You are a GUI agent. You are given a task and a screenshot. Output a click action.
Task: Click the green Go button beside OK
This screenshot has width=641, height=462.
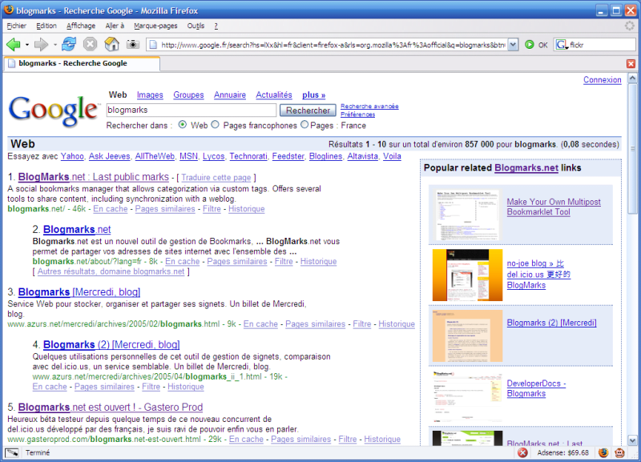530,45
